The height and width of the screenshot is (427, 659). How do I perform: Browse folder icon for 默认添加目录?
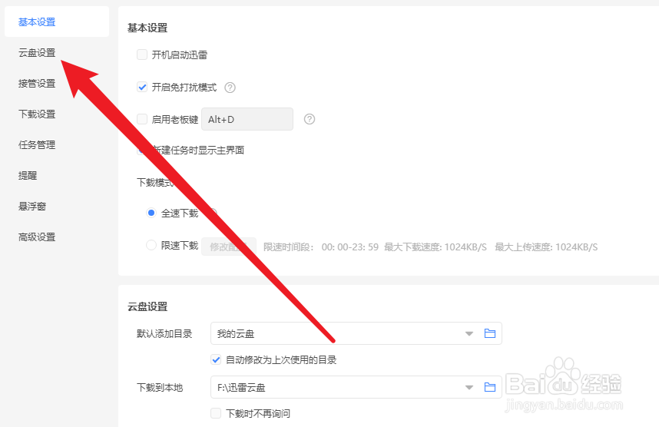489,333
